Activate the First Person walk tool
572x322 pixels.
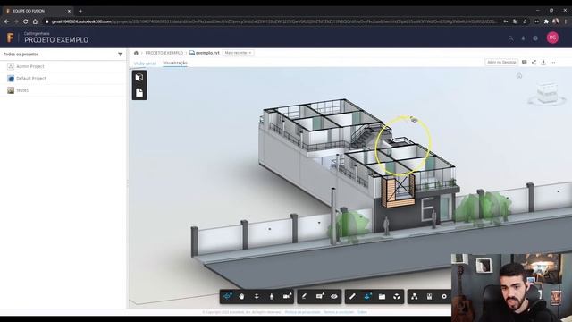[x=271, y=296]
